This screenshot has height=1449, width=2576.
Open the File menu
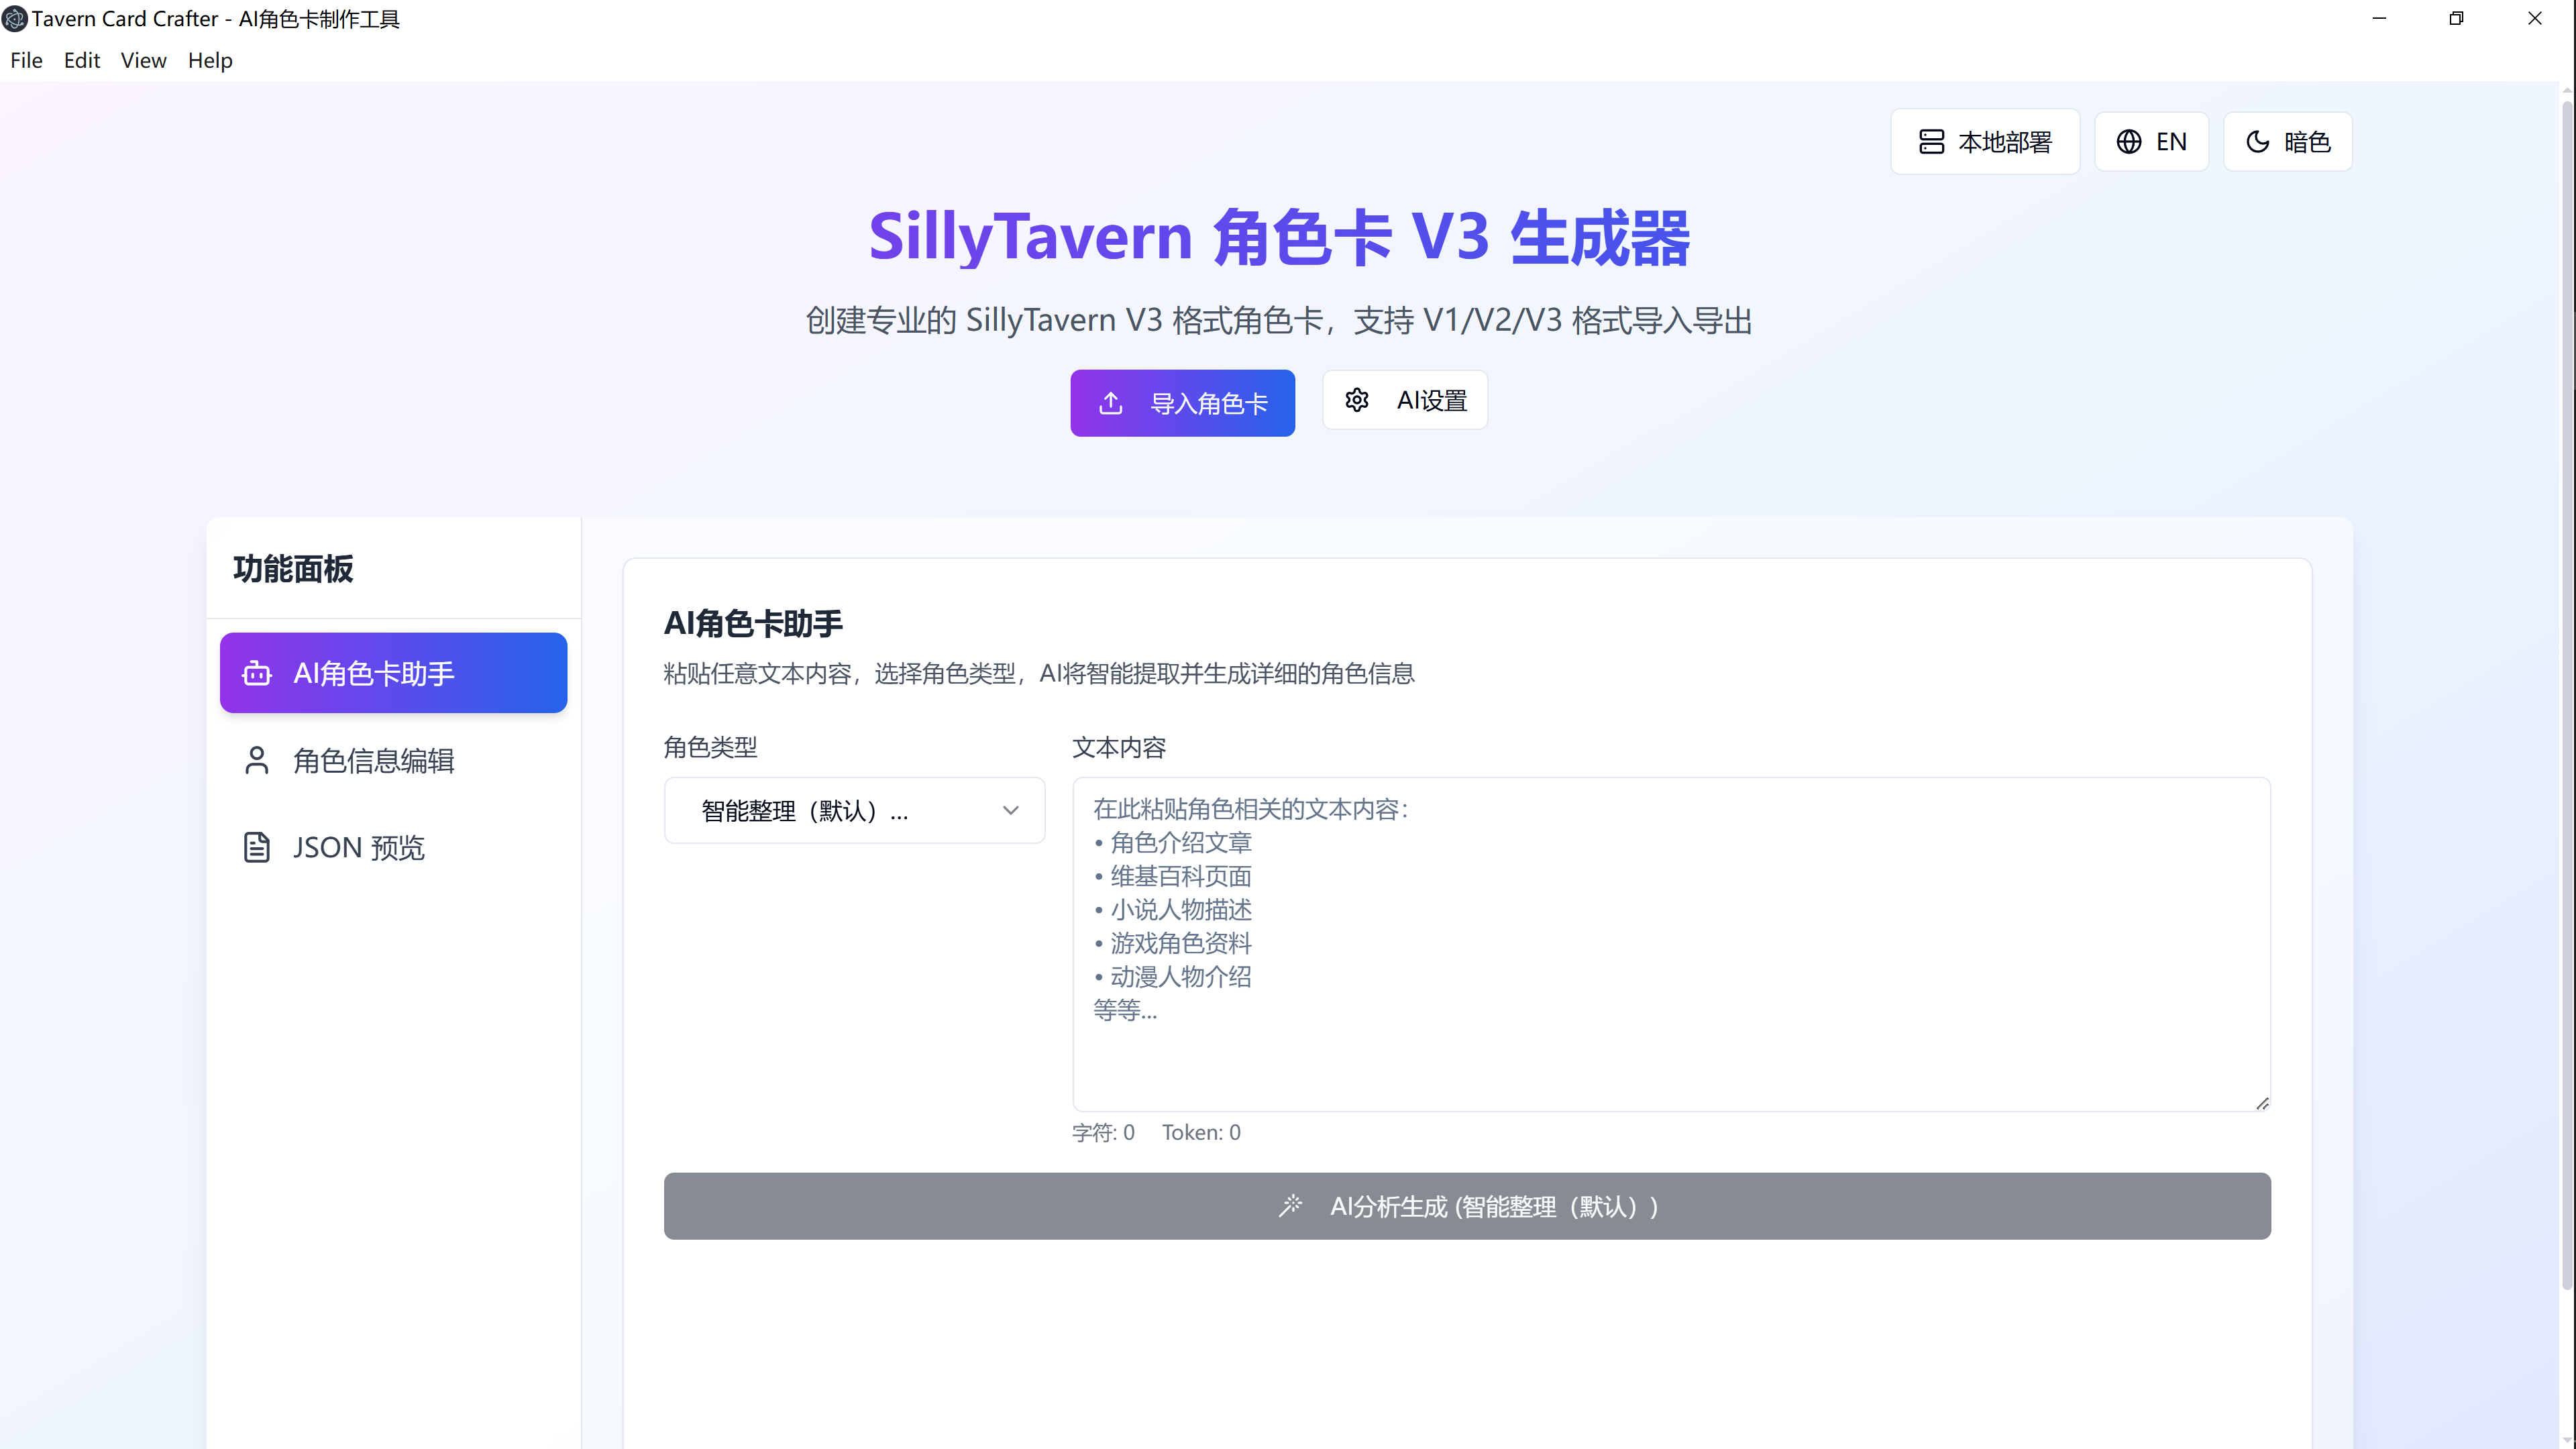[x=26, y=60]
